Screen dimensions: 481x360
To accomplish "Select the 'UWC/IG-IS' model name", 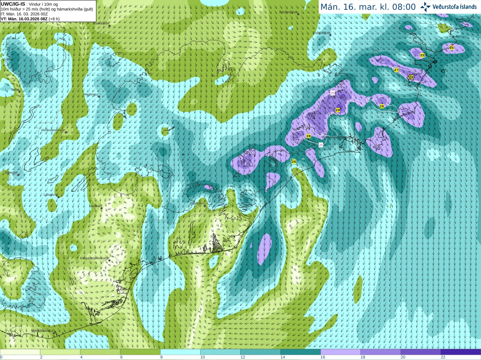I will [x=13, y=4].
